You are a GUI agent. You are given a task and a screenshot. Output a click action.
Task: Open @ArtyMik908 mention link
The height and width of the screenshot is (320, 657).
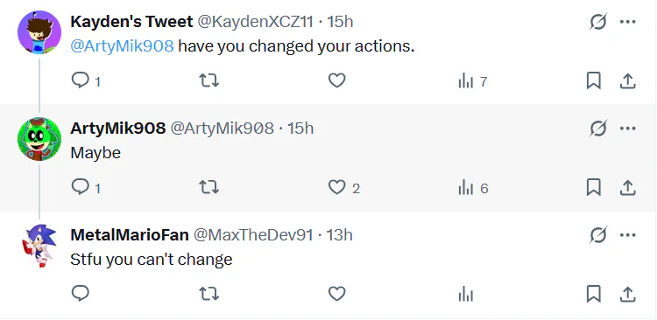click(x=122, y=46)
